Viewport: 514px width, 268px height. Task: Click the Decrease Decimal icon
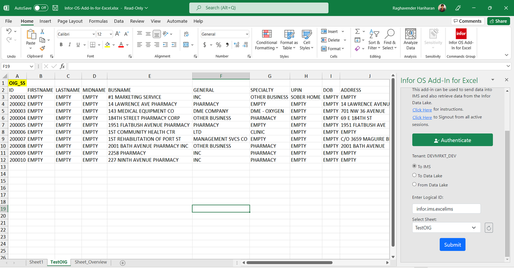coord(245,45)
